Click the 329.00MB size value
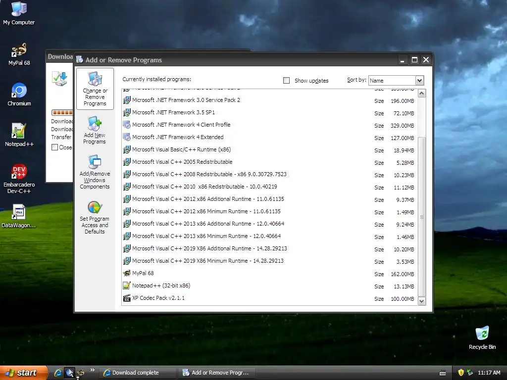Viewport: 507px width, 380px height. 402,126
